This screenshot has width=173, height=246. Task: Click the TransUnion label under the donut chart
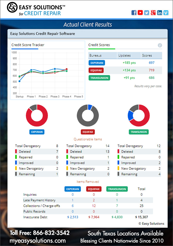[x=139, y=132]
